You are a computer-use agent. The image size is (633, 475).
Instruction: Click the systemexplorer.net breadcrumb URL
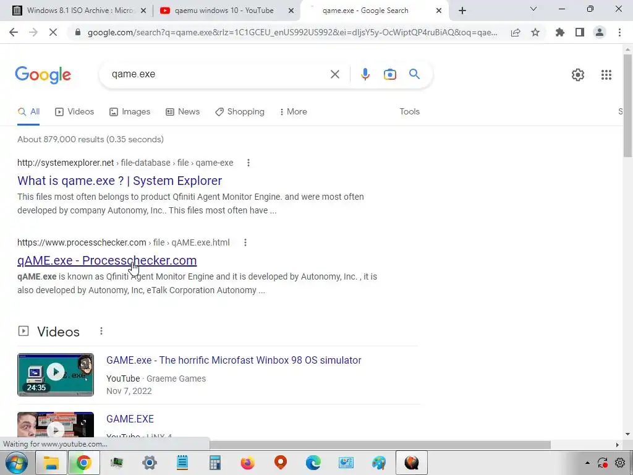click(x=125, y=163)
